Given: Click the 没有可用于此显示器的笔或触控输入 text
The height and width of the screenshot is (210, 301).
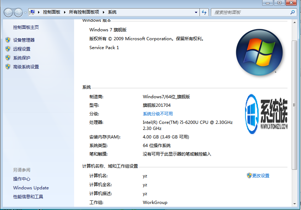Looking at the screenshot, I should coord(177,154).
